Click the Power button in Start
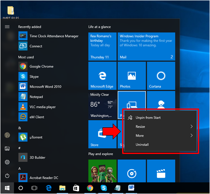The image size is (210, 194). 7,176
